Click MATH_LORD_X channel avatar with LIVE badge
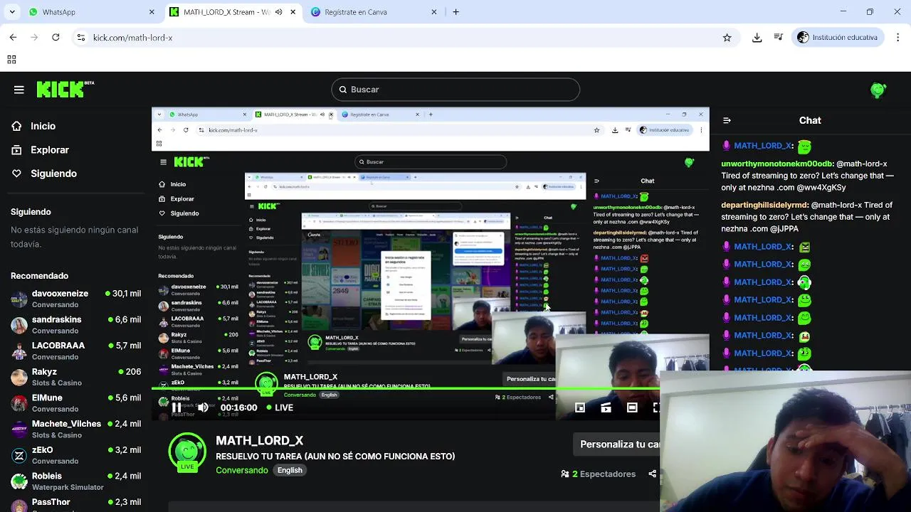Screen dimensions: 911x512 186,452
